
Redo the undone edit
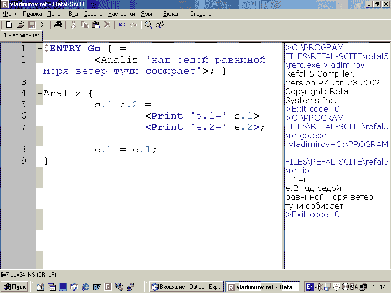133,25
